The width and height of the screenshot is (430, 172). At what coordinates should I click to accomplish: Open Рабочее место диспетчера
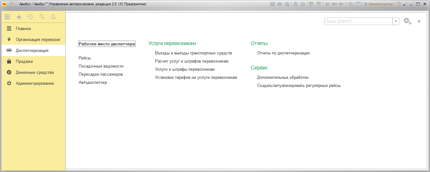pyautogui.click(x=107, y=44)
